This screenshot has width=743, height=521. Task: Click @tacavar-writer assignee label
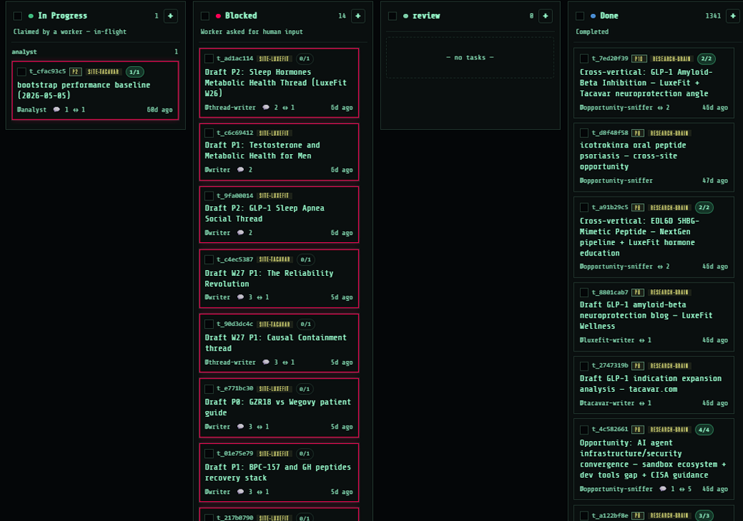click(606, 403)
